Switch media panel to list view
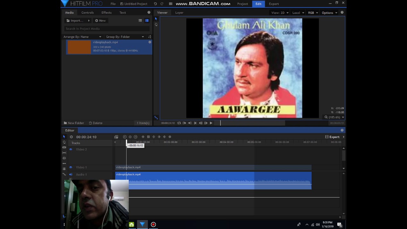407x229 pixels. (140, 20)
